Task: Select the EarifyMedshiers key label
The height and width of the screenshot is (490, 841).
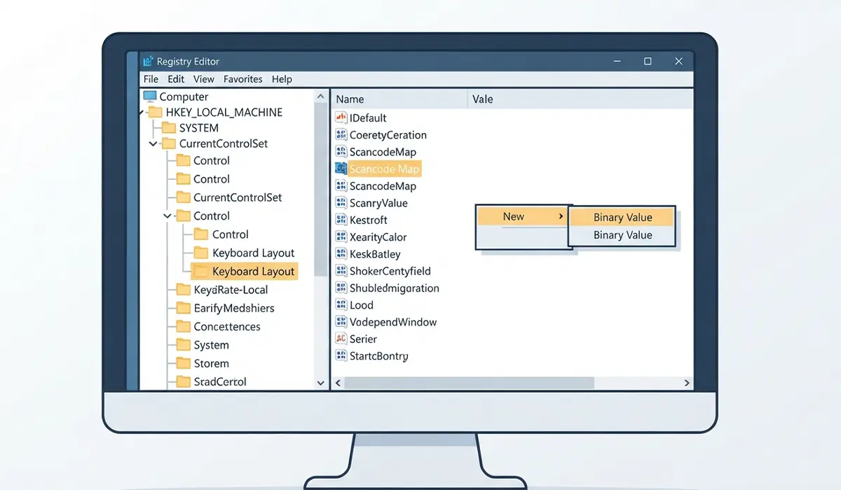Action: pos(234,308)
